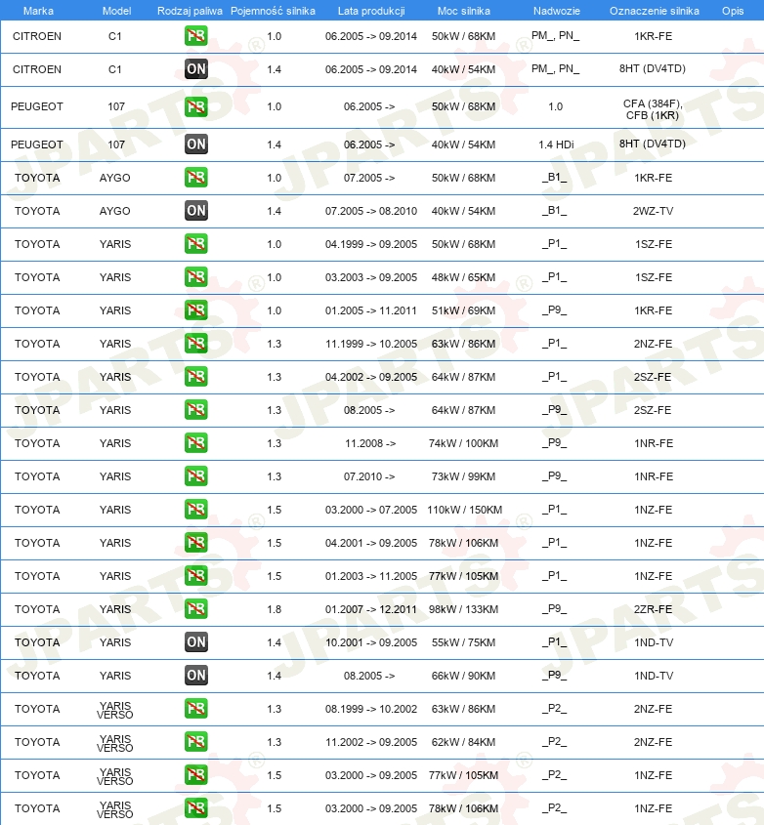Click the petrol icon in the Yaris 01.2003 row
Image resolution: width=764 pixels, height=825 pixels.
(195, 575)
